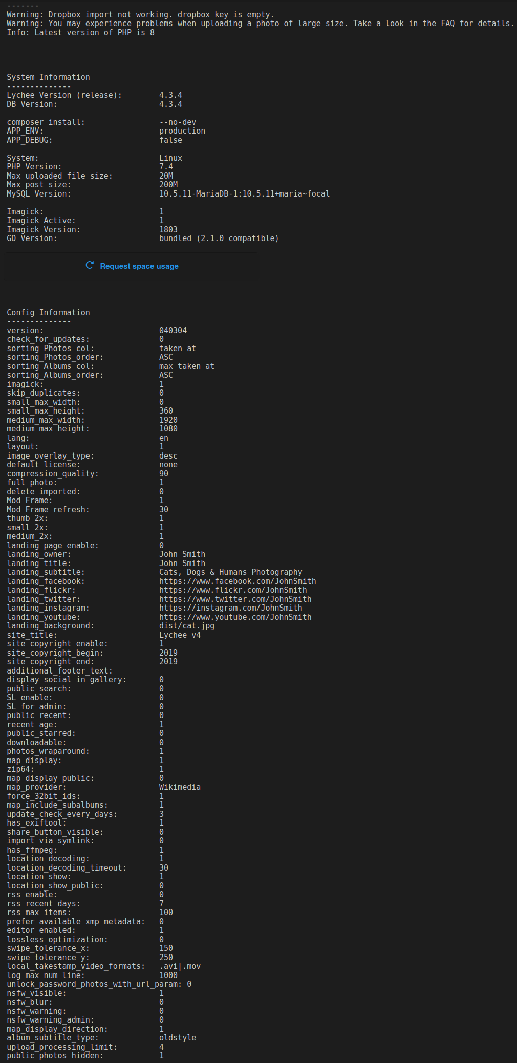Click the Config Information heading
517x1063 pixels.
tap(48, 312)
